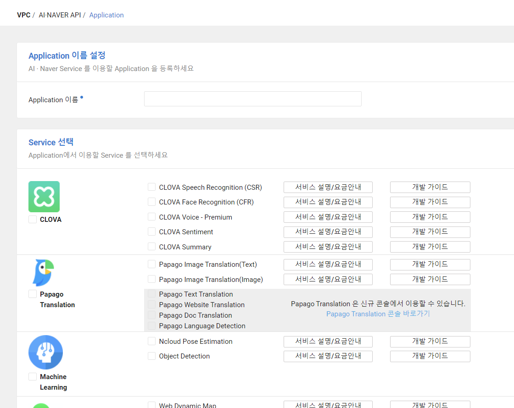Select the CLOVA Sentiment checkbox
514x408 pixels.
point(151,232)
